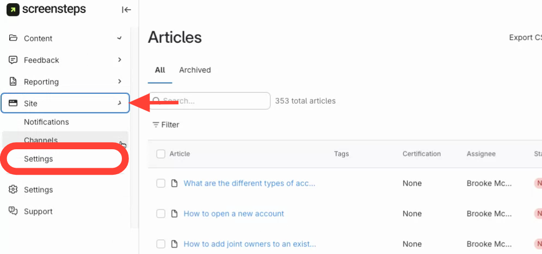542x254 pixels.
Task: Collapse the sidebar using the arrow icon
Action: [x=126, y=9]
